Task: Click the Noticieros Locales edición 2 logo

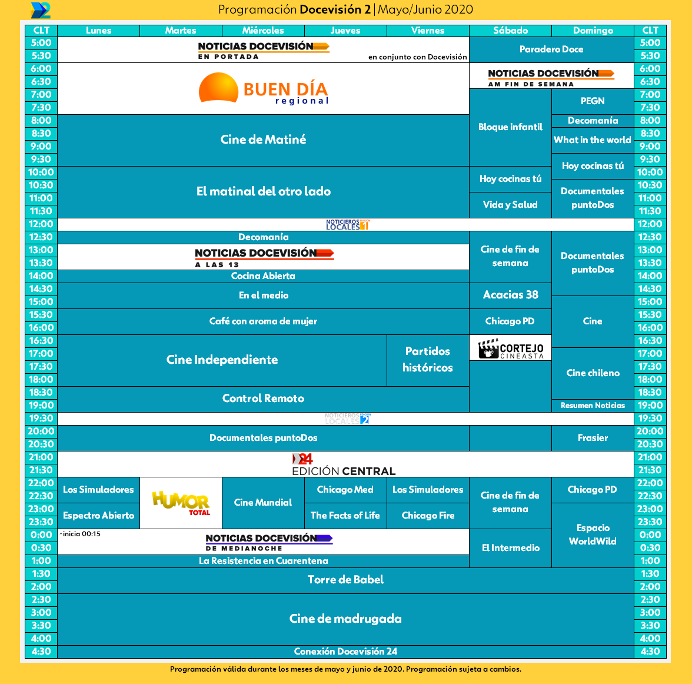Action: click(347, 419)
